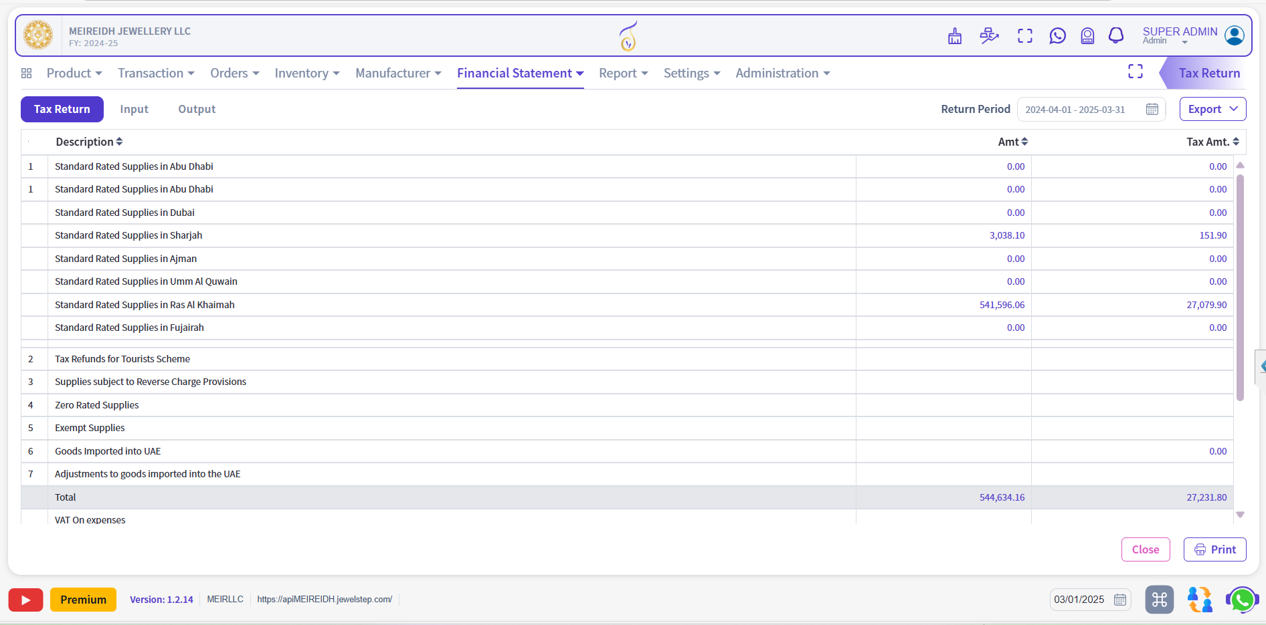The width and height of the screenshot is (1266, 625).
Task: Click the MEIRLLC footer label
Action: click(x=225, y=600)
